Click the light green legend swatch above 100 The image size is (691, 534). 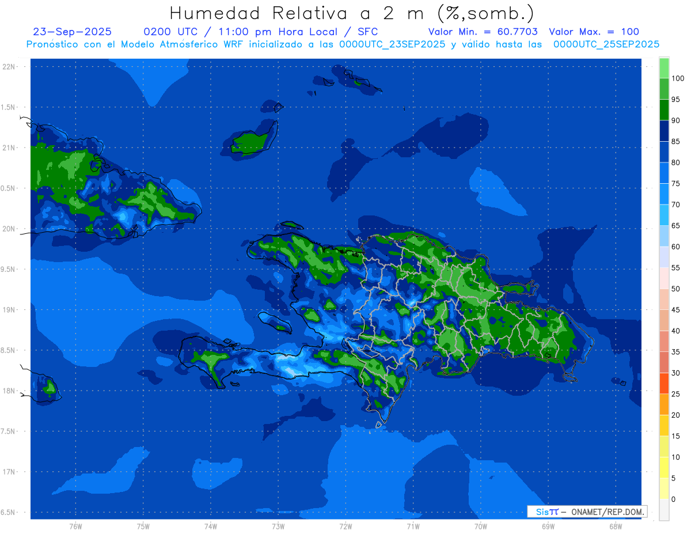point(664,68)
